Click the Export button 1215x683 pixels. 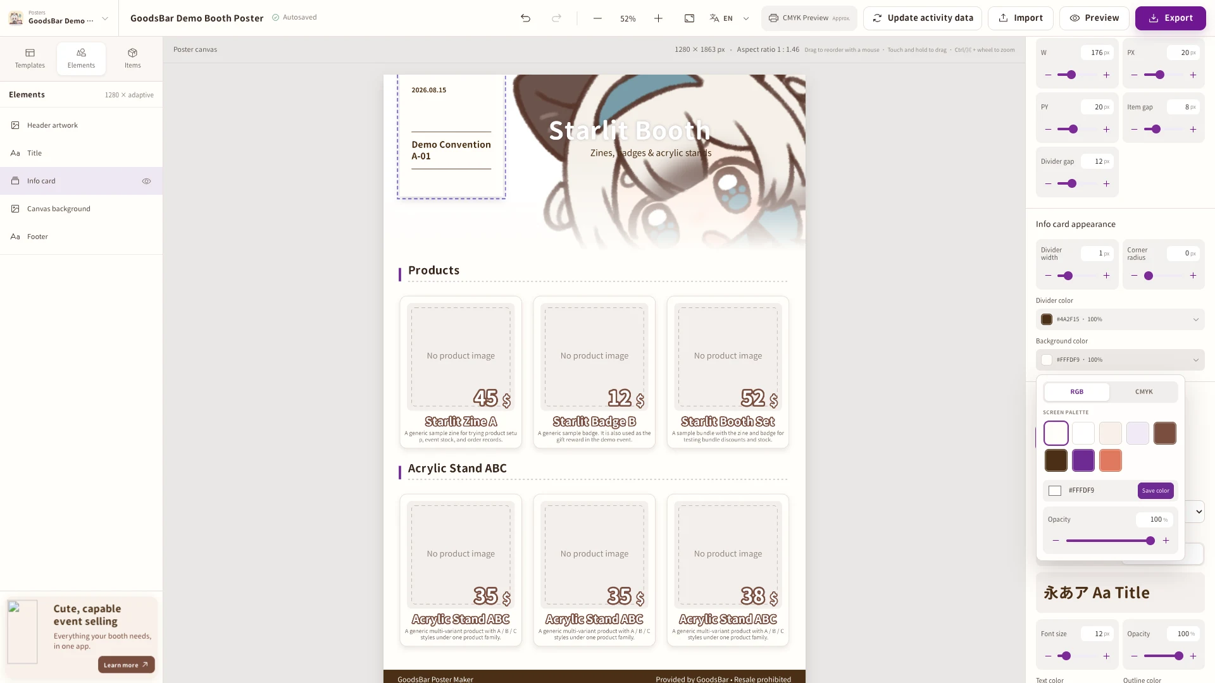[1171, 18]
